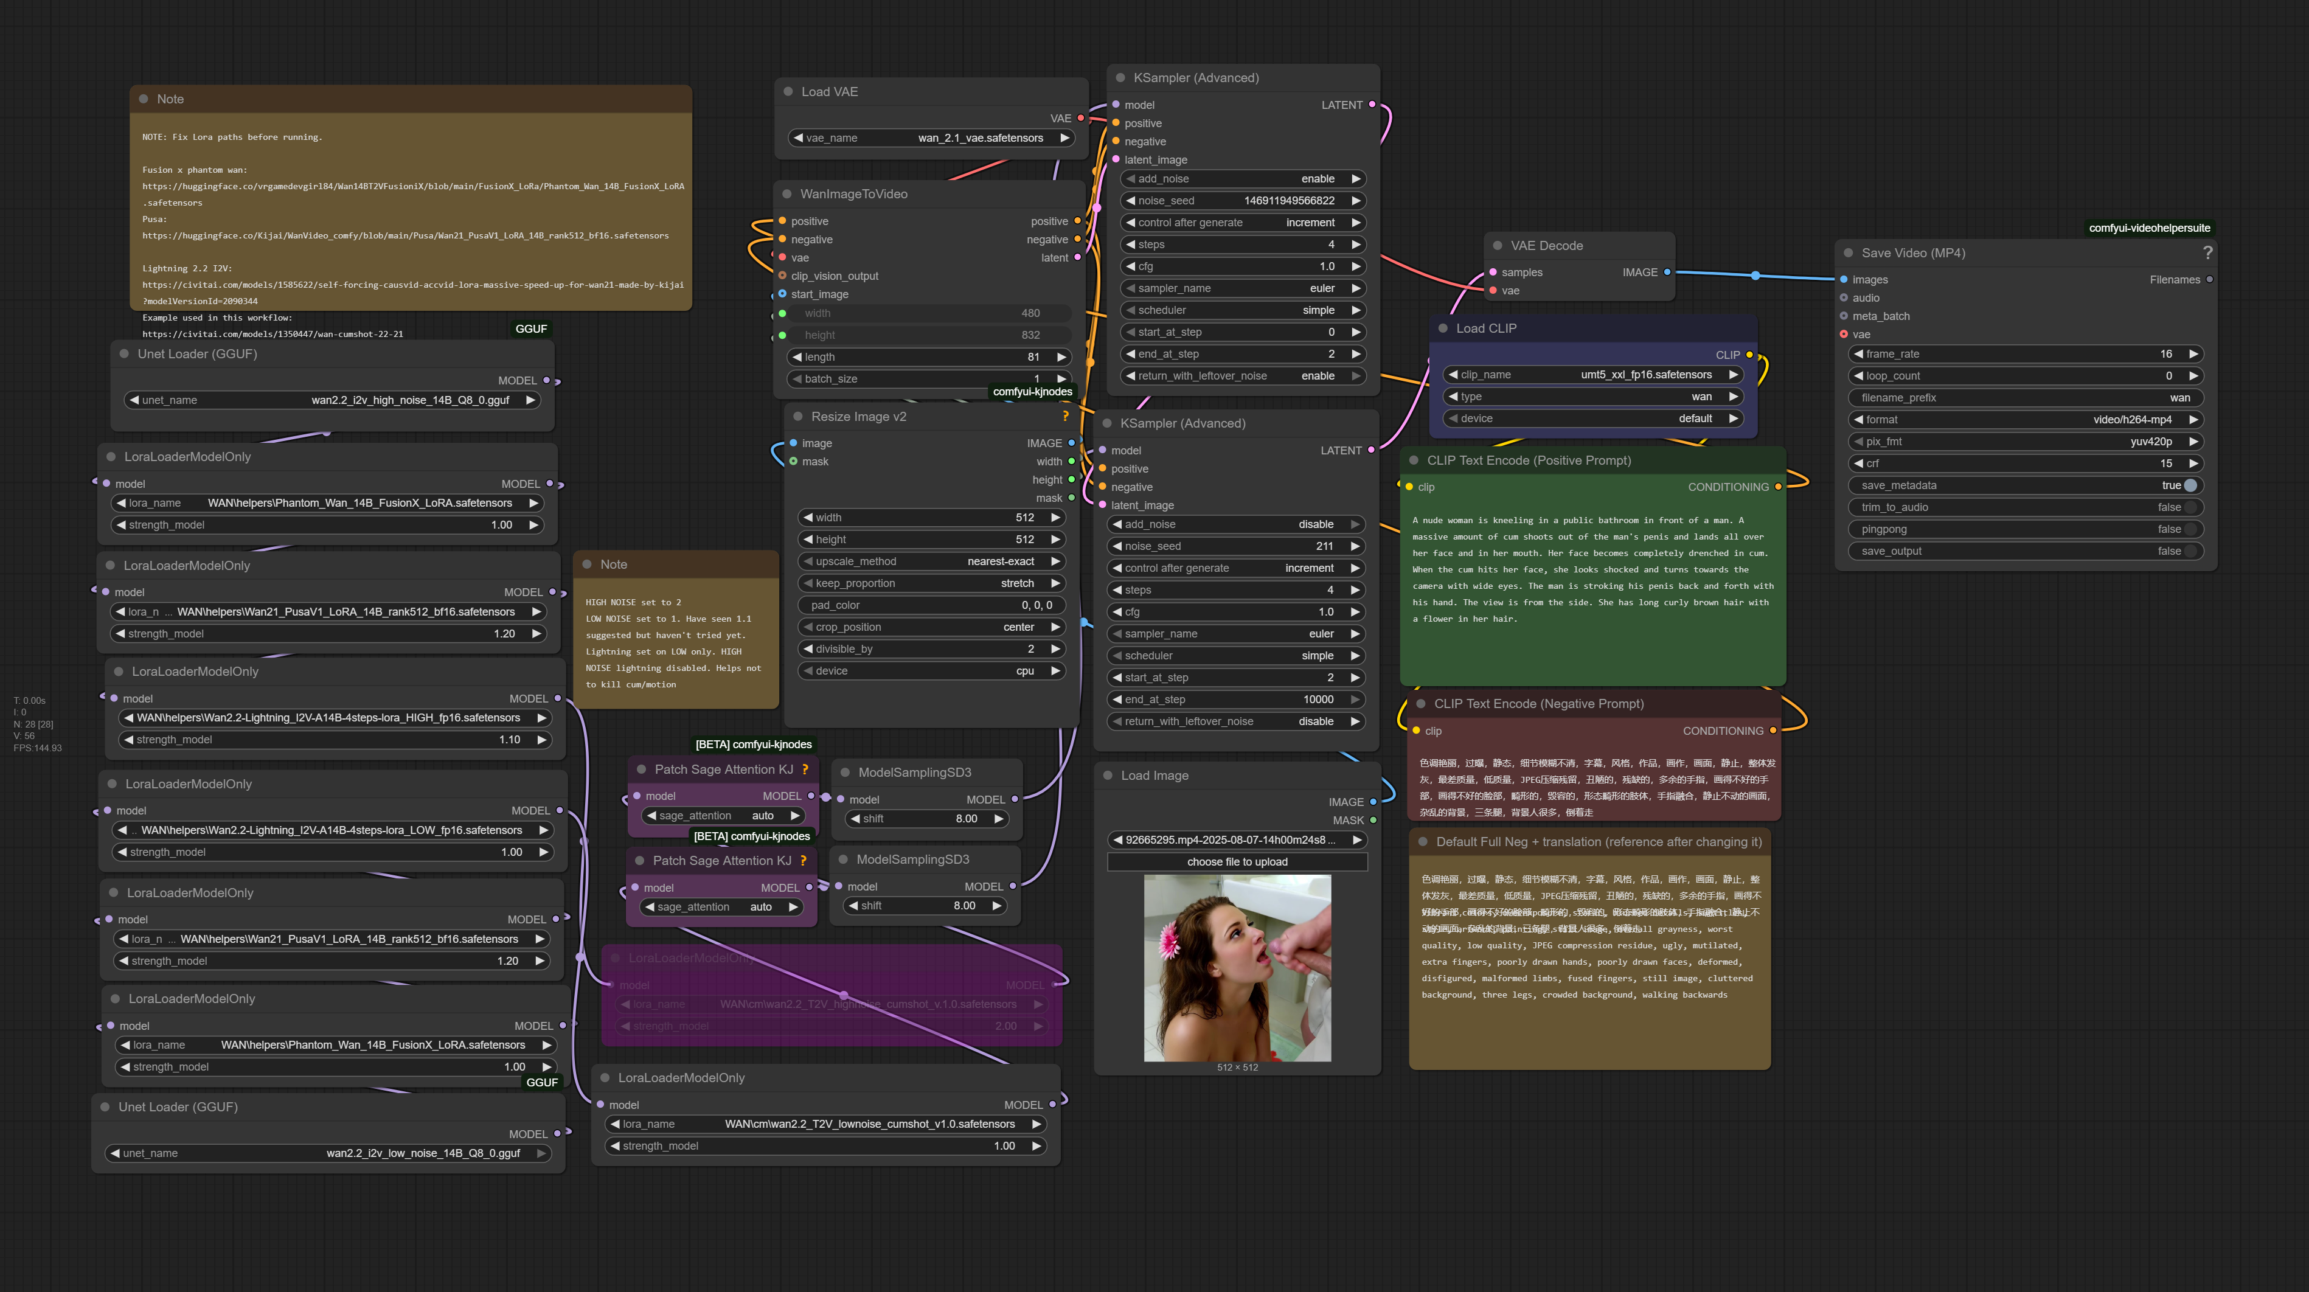This screenshot has height=1292, width=2309.
Task: Collapse the VAE Decode node using title dot
Action: click(x=1497, y=246)
